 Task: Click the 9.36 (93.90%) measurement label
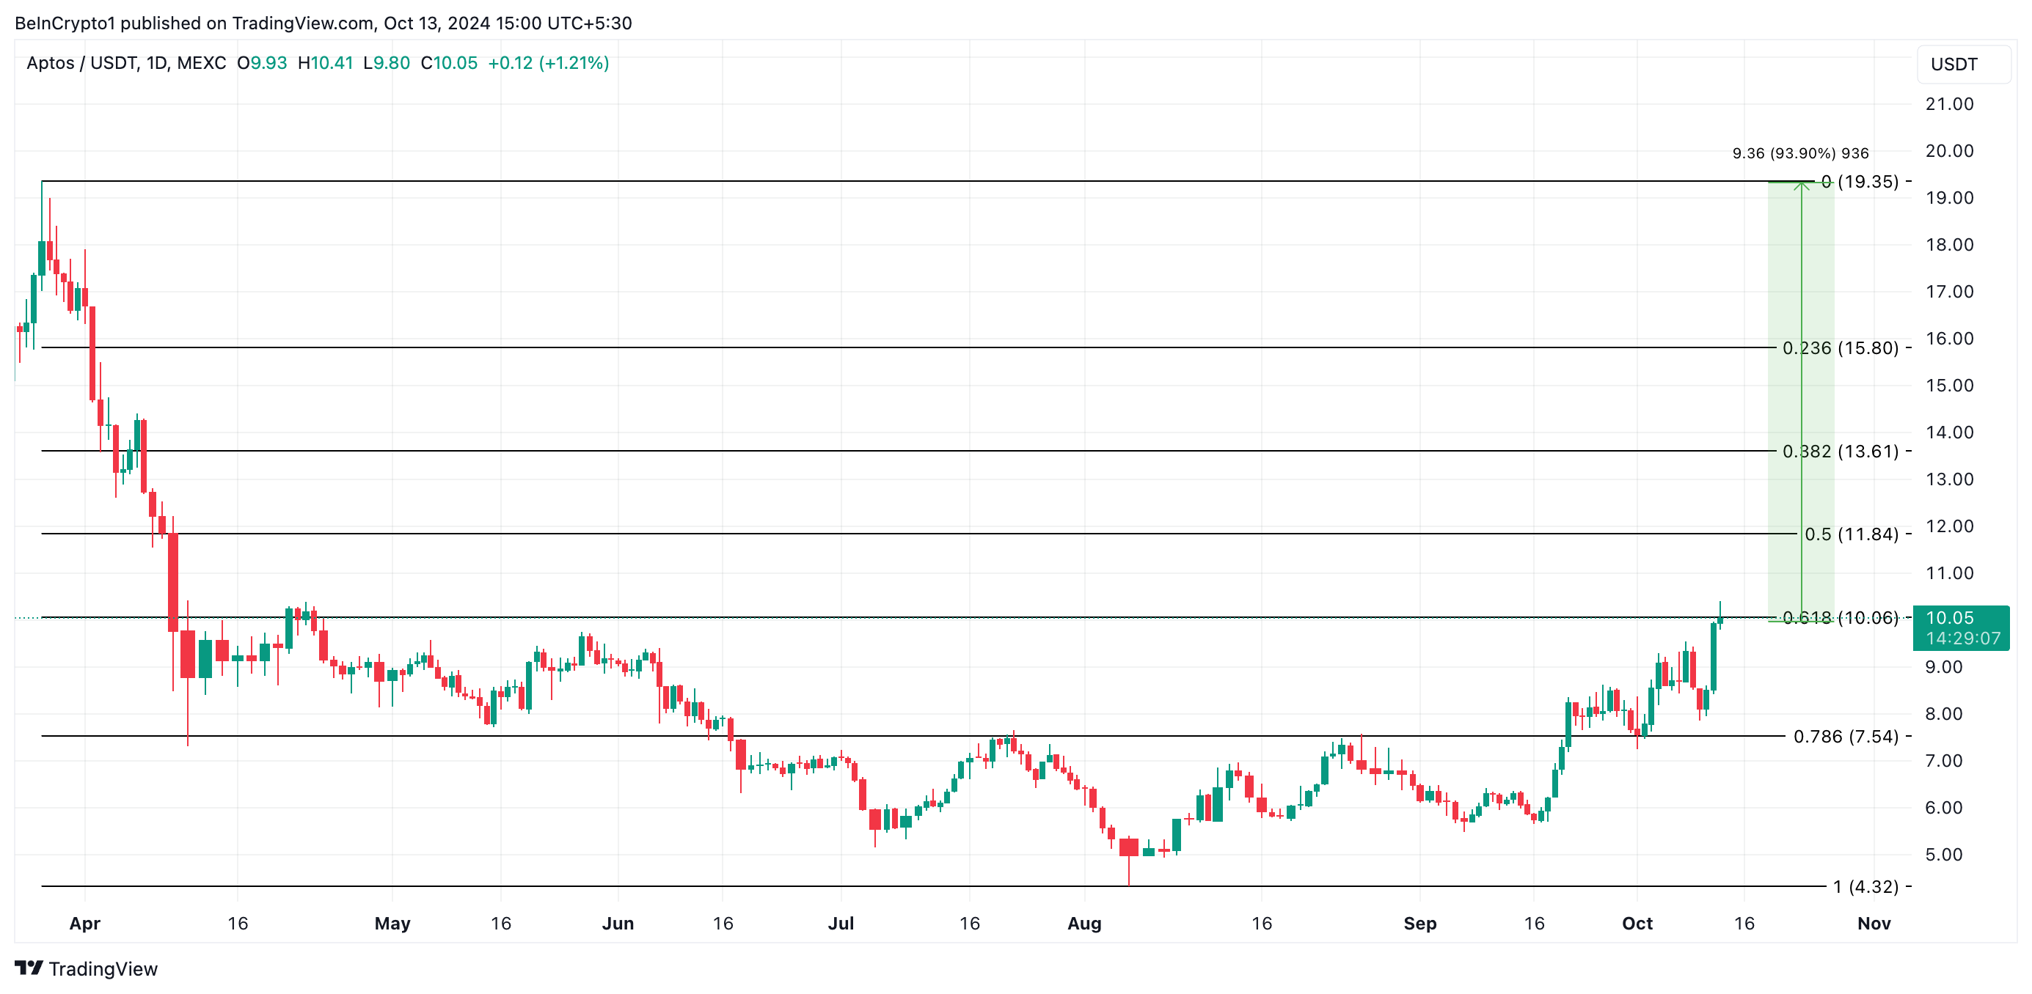[x=1799, y=154]
